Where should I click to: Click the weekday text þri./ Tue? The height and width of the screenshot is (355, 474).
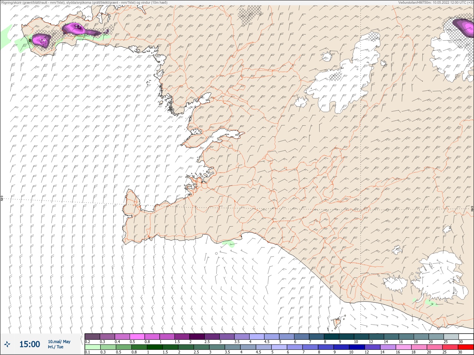click(56, 347)
